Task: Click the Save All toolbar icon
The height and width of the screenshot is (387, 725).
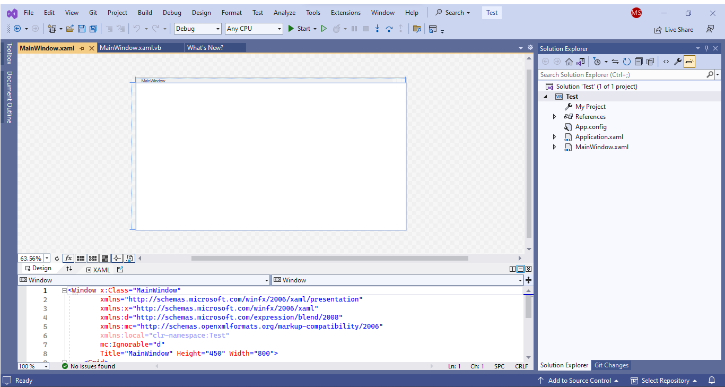Action: [93, 29]
